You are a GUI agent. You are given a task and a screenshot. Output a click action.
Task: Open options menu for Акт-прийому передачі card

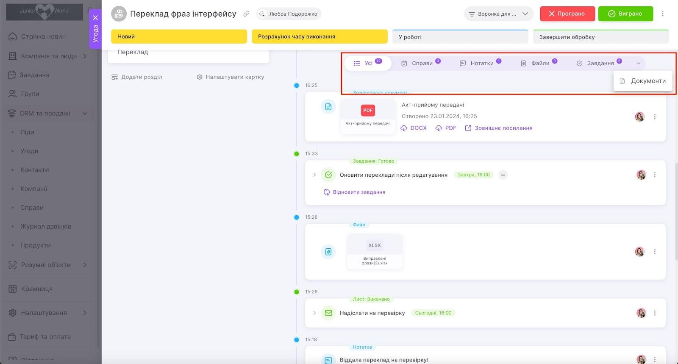click(x=655, y=117)
